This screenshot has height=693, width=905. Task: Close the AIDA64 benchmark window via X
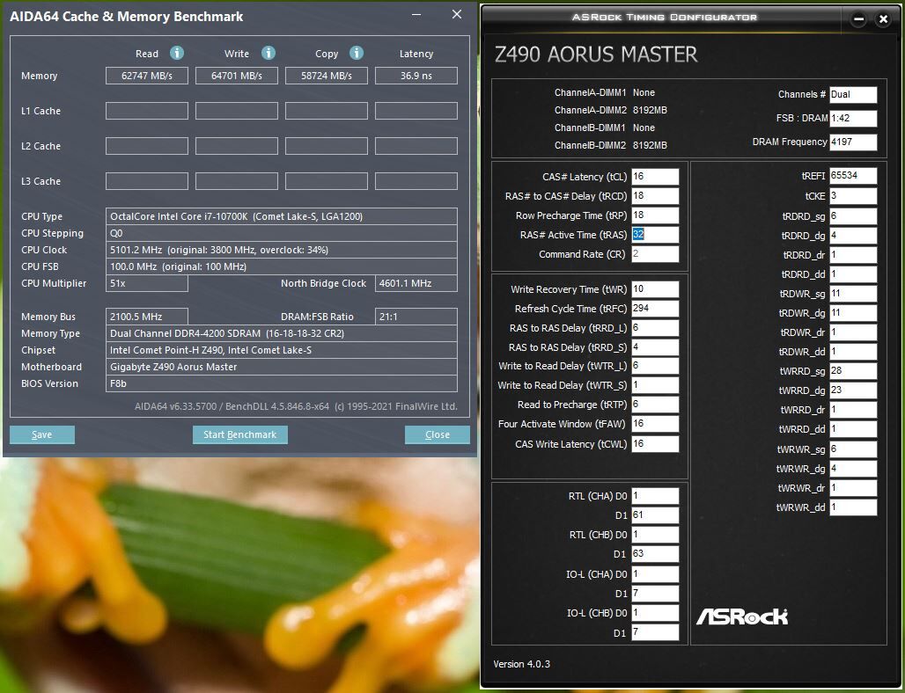(457, 14)
